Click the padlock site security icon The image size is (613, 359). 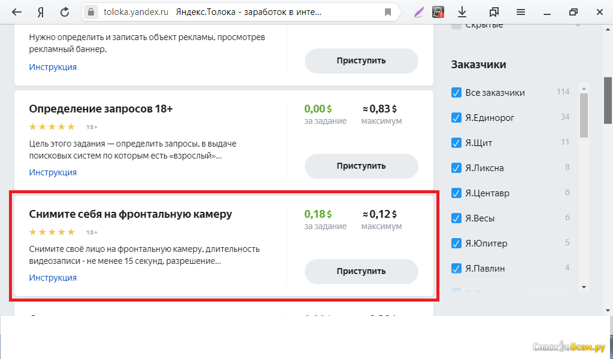91,12
